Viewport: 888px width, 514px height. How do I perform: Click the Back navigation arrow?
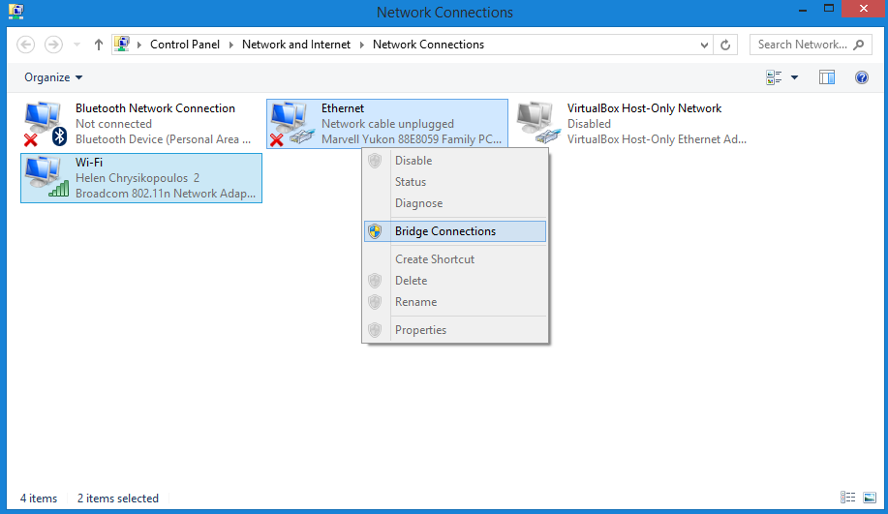pos(25,45)
